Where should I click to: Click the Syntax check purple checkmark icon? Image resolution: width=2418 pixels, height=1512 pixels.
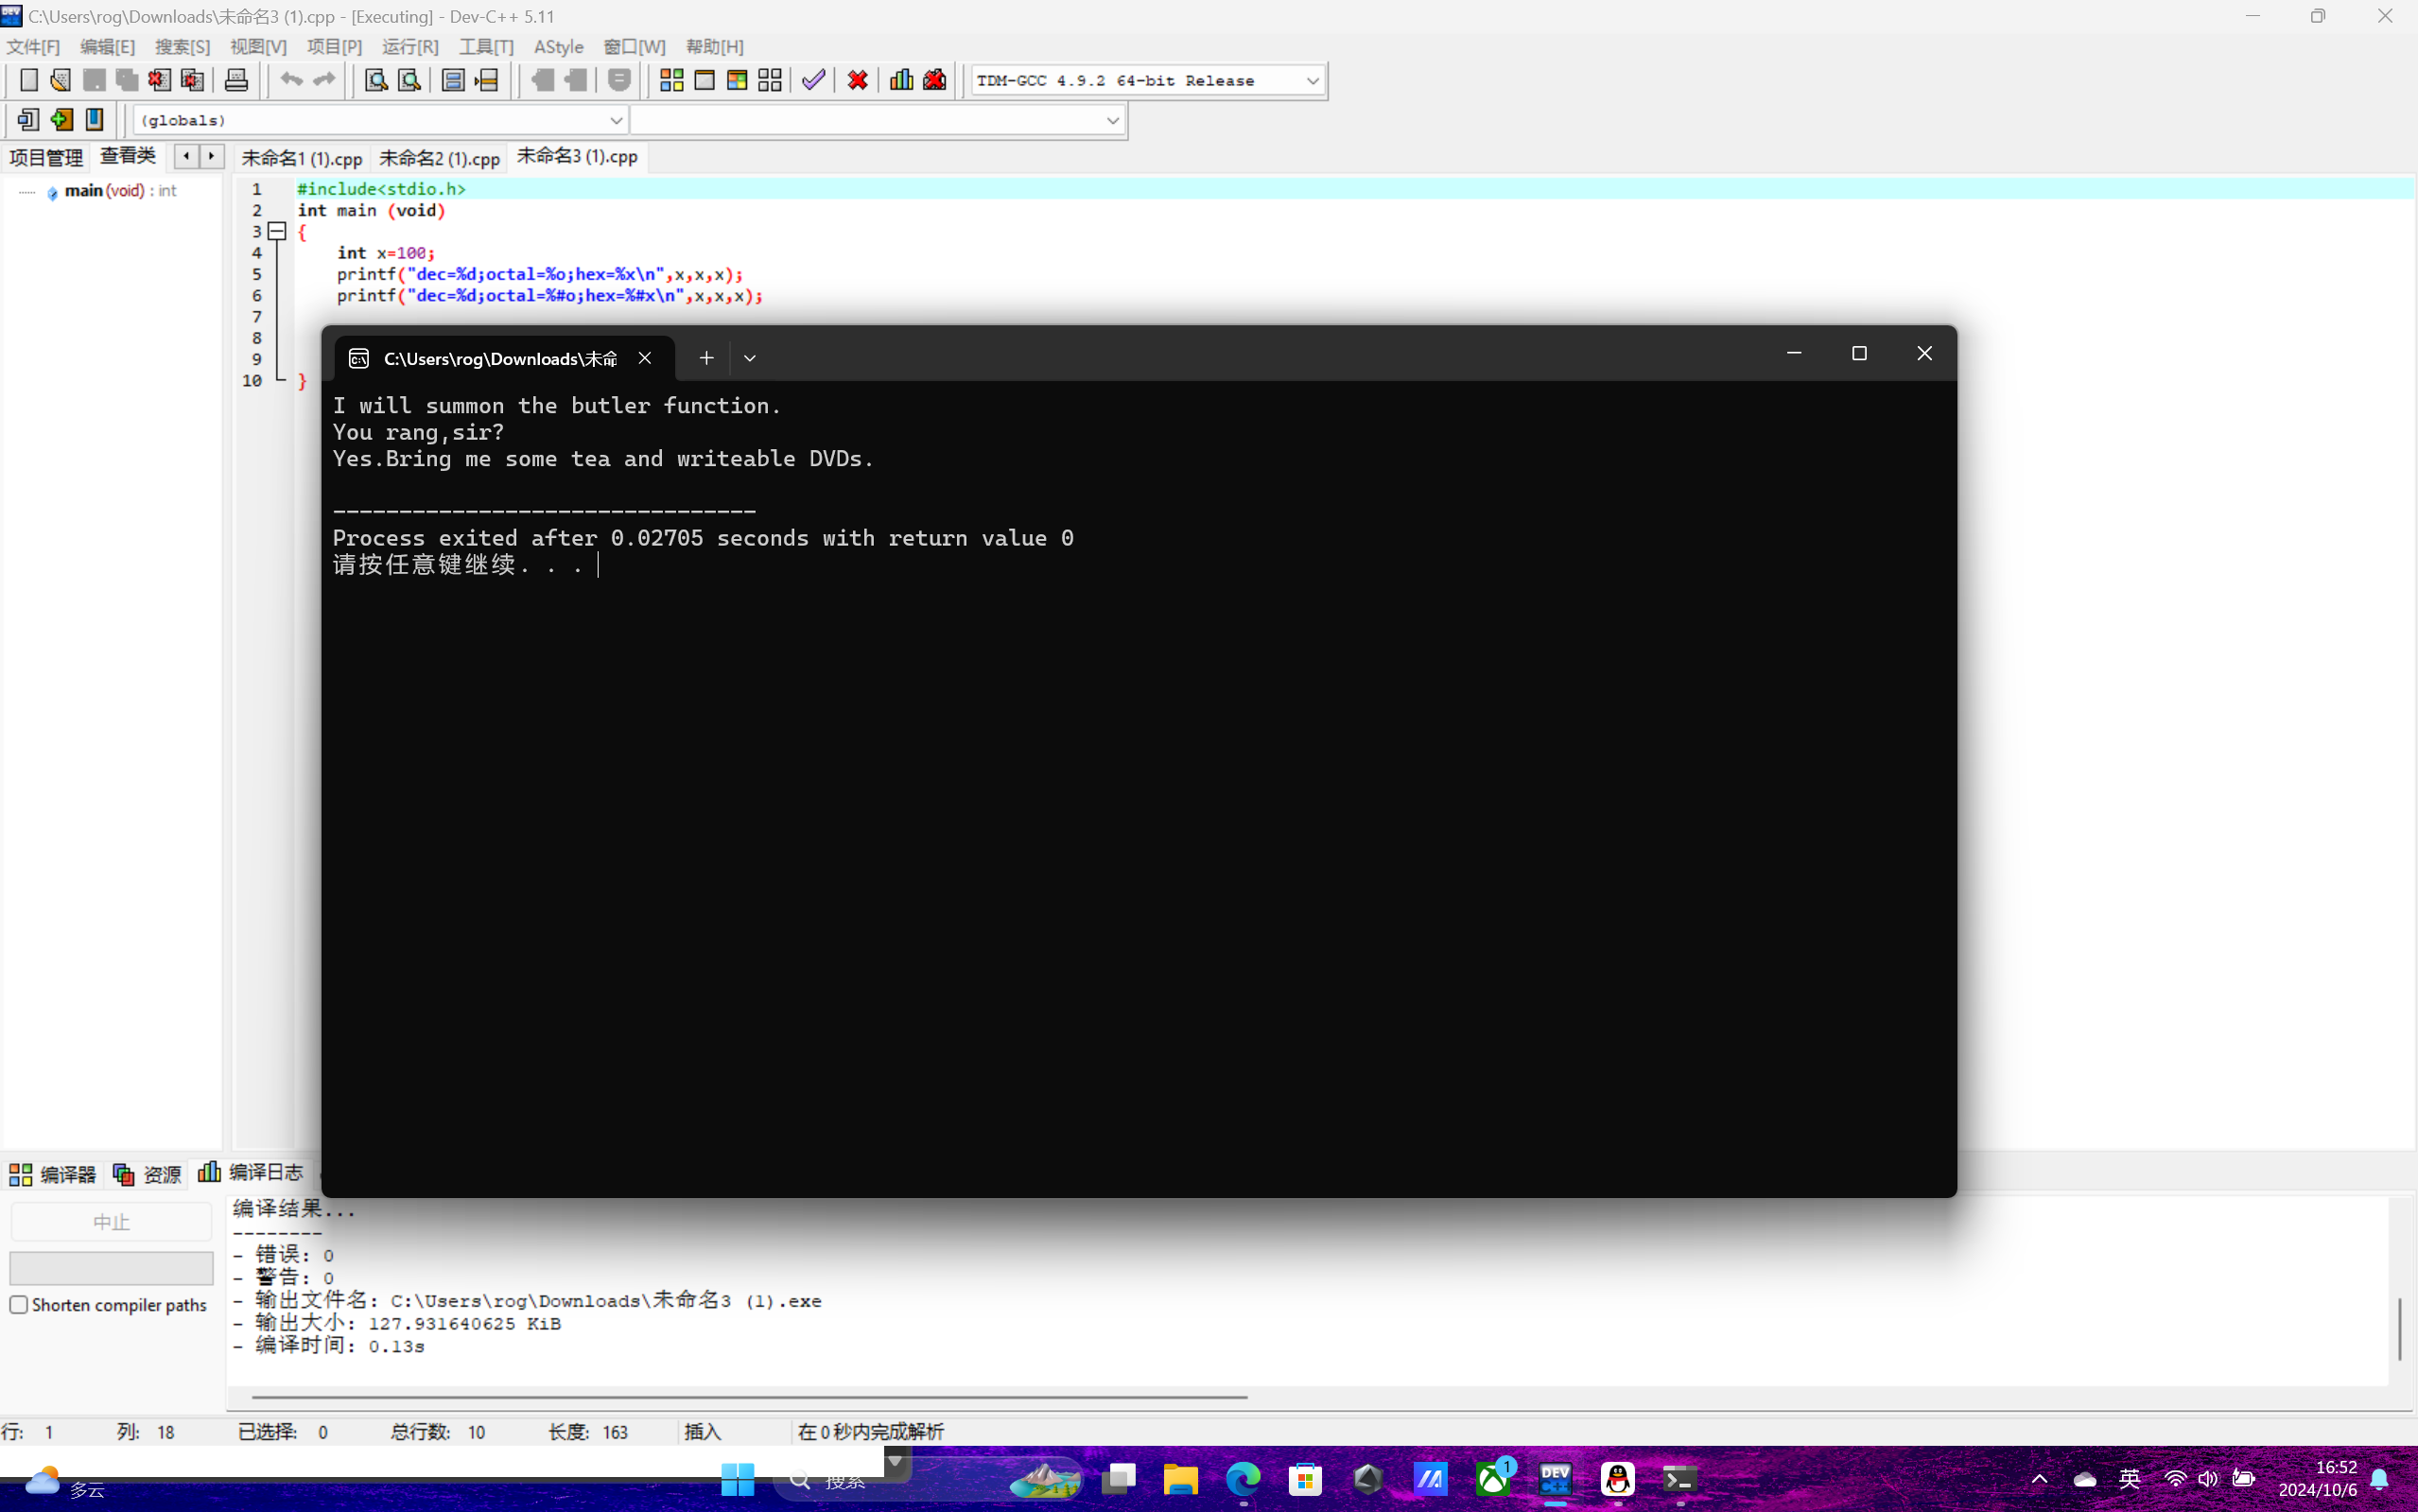[x=813, y=80]
